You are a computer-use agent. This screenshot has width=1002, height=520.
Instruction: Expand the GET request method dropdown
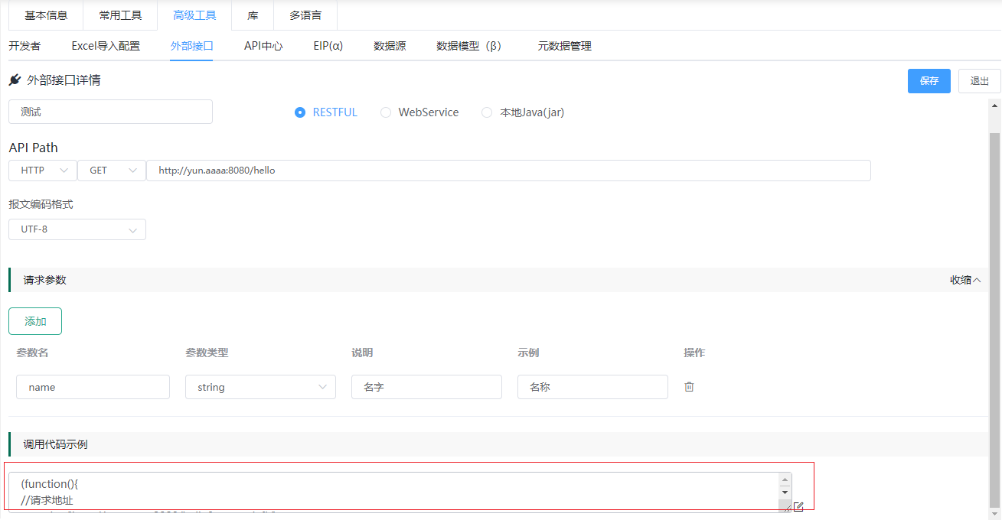111,171
